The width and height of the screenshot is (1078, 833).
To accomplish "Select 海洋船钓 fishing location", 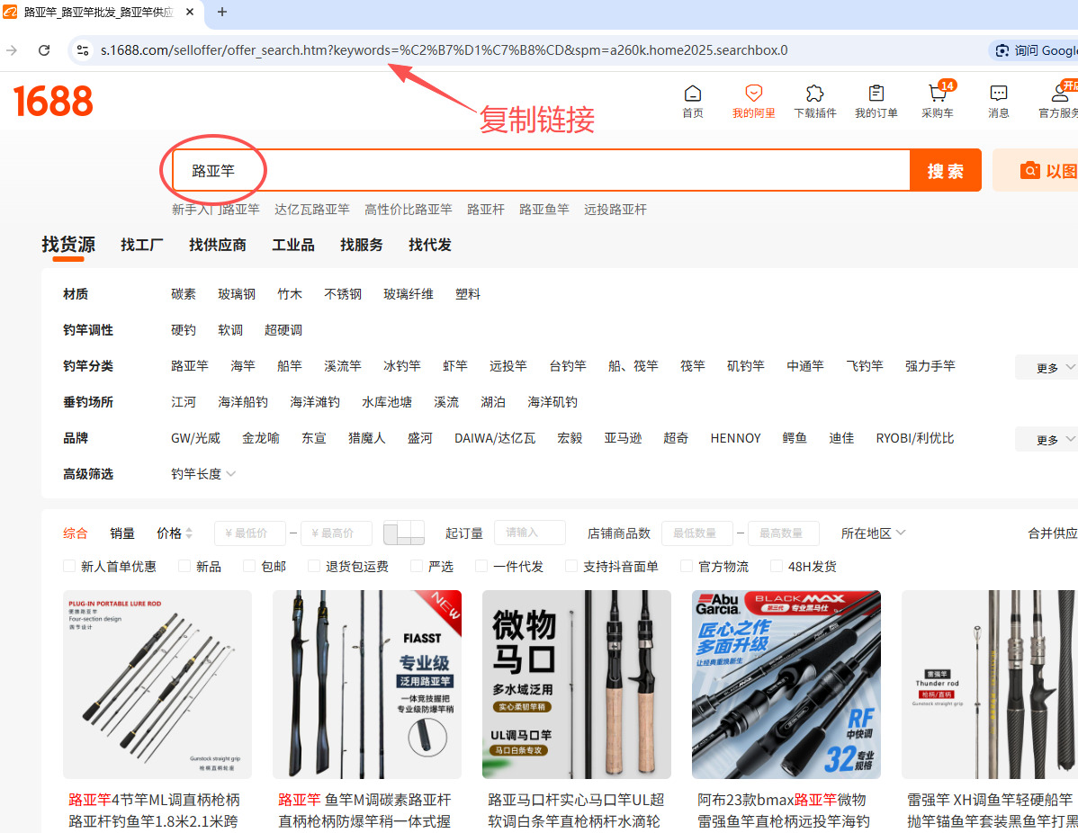I will pos(243,402).
